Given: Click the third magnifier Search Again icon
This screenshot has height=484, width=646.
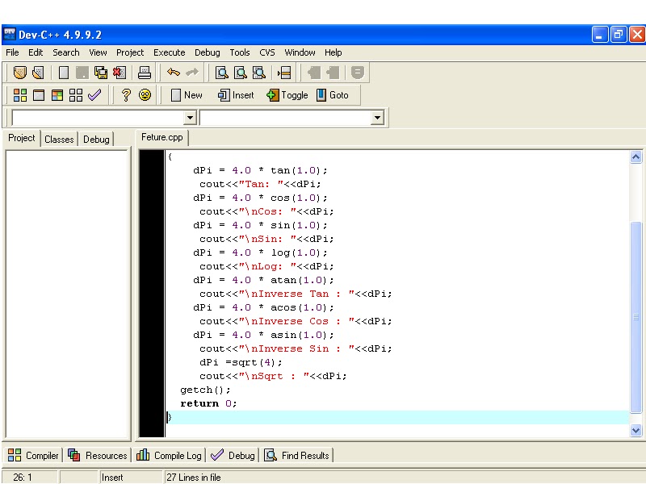Looking at the screenshot, I should [258, 73].
